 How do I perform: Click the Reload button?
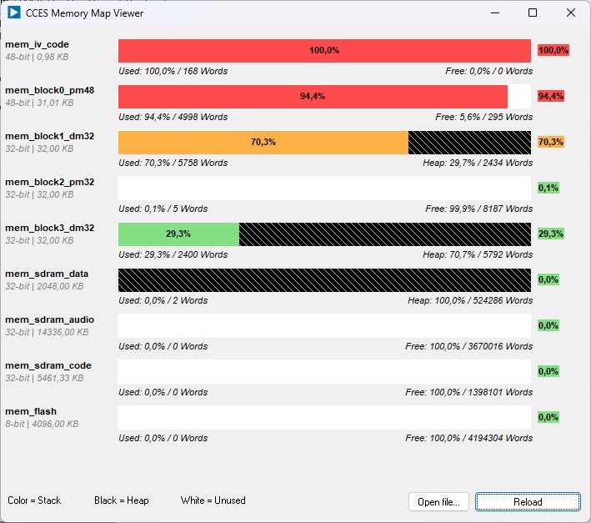(528, 502)
